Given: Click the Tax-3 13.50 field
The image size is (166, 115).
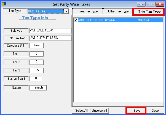Looking at the screenshot, I should click(36, 70).
